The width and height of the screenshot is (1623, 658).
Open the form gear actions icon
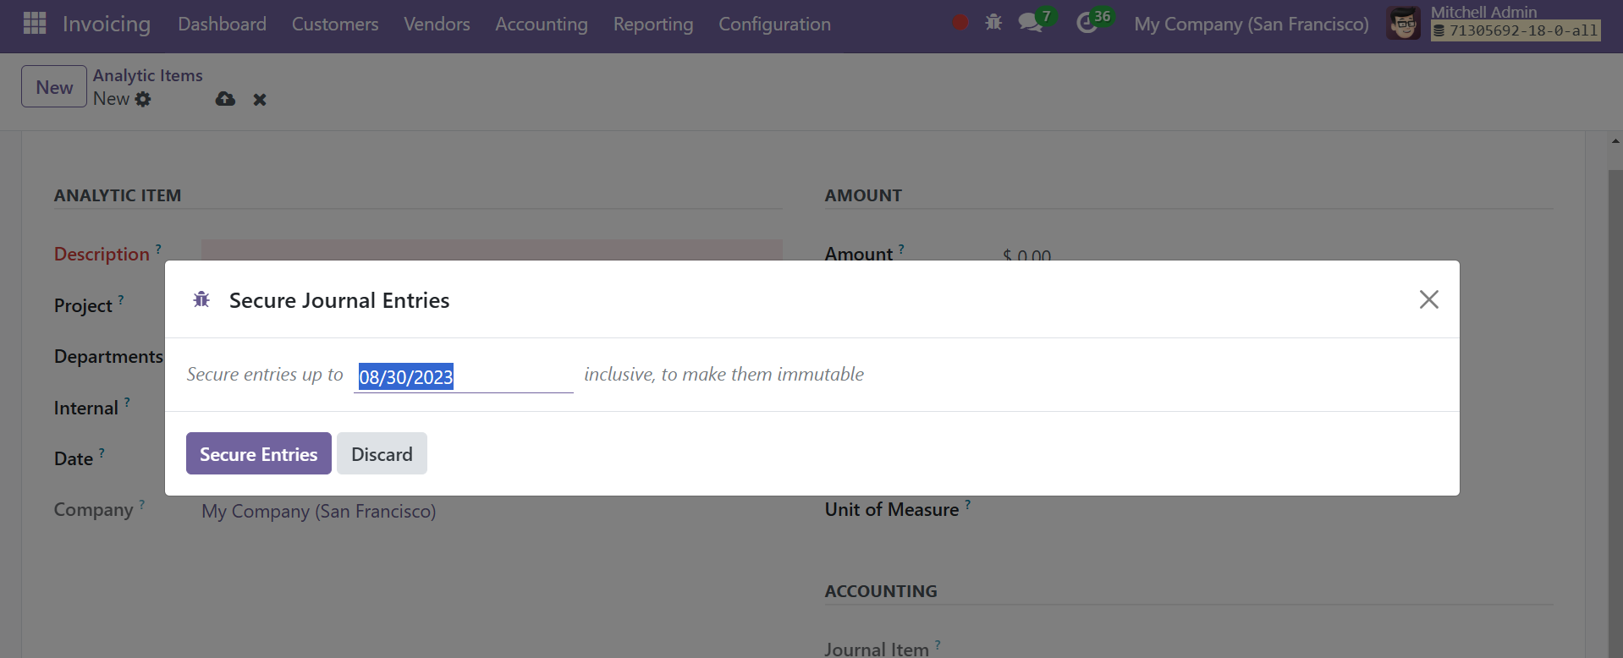click(143, 99)
